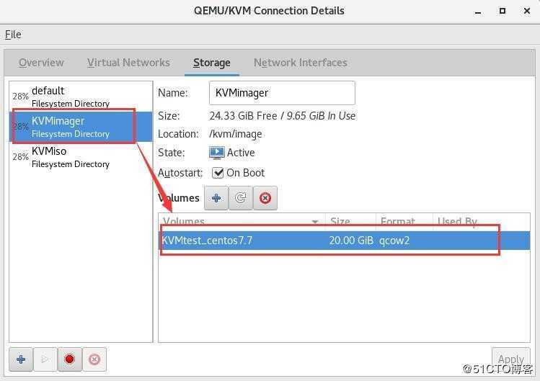
Task: Switch to the Virtual Networks tab
Action: (x=128, y=63)
